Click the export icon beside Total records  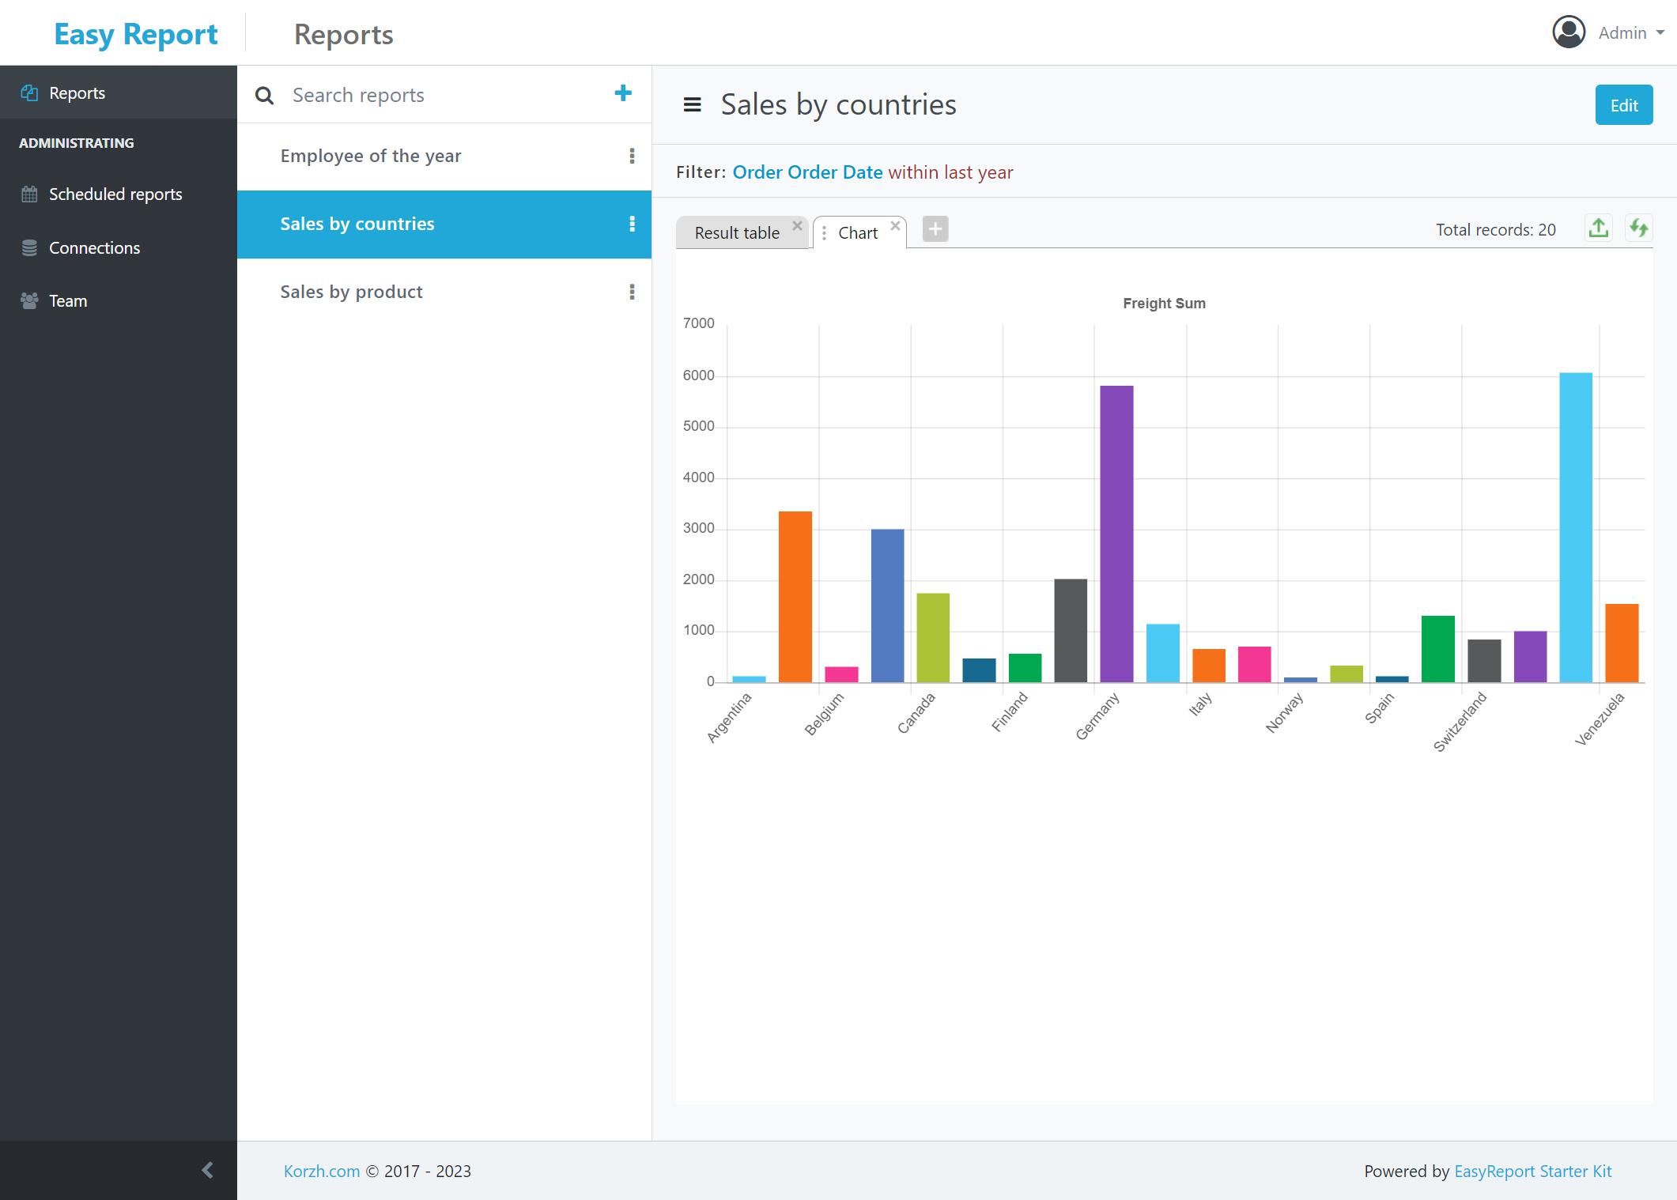tap(1599, 228)
